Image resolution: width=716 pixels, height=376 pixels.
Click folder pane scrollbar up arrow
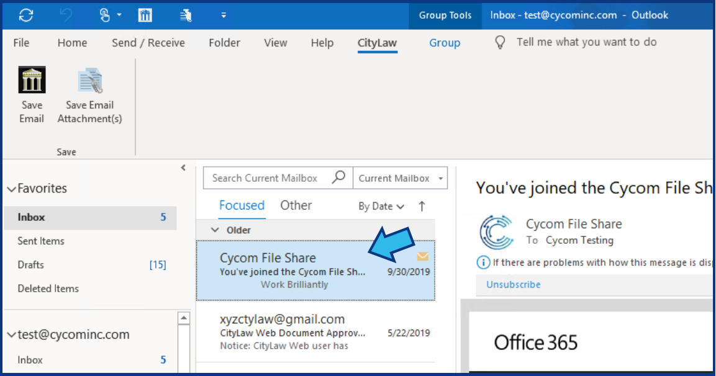pyautogui.click(x=184, y=318)
